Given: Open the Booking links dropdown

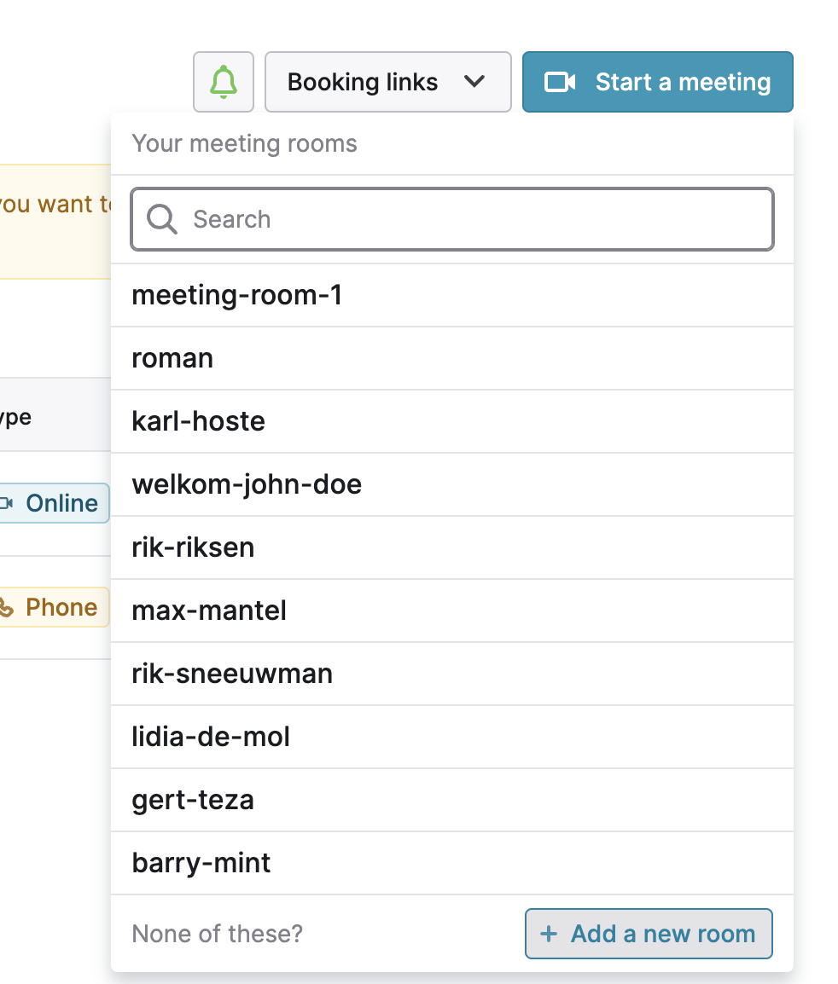Looking at the screenshot, I should tap(387, 82).
